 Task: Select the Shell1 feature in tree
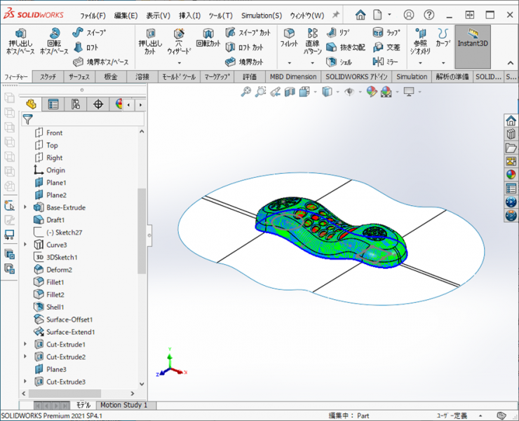pyautogui.click(x=55, y=307)
